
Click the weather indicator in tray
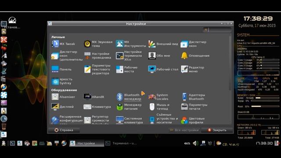click(x=227, y=144)
